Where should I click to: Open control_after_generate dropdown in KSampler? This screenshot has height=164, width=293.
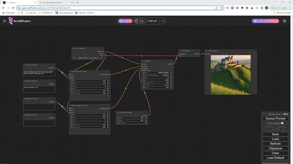pyautogui.click(x=157, y=75)
